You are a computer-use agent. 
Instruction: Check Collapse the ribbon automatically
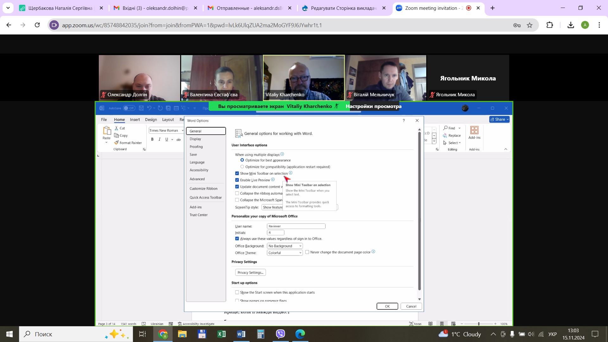click(x=237, y=193)
